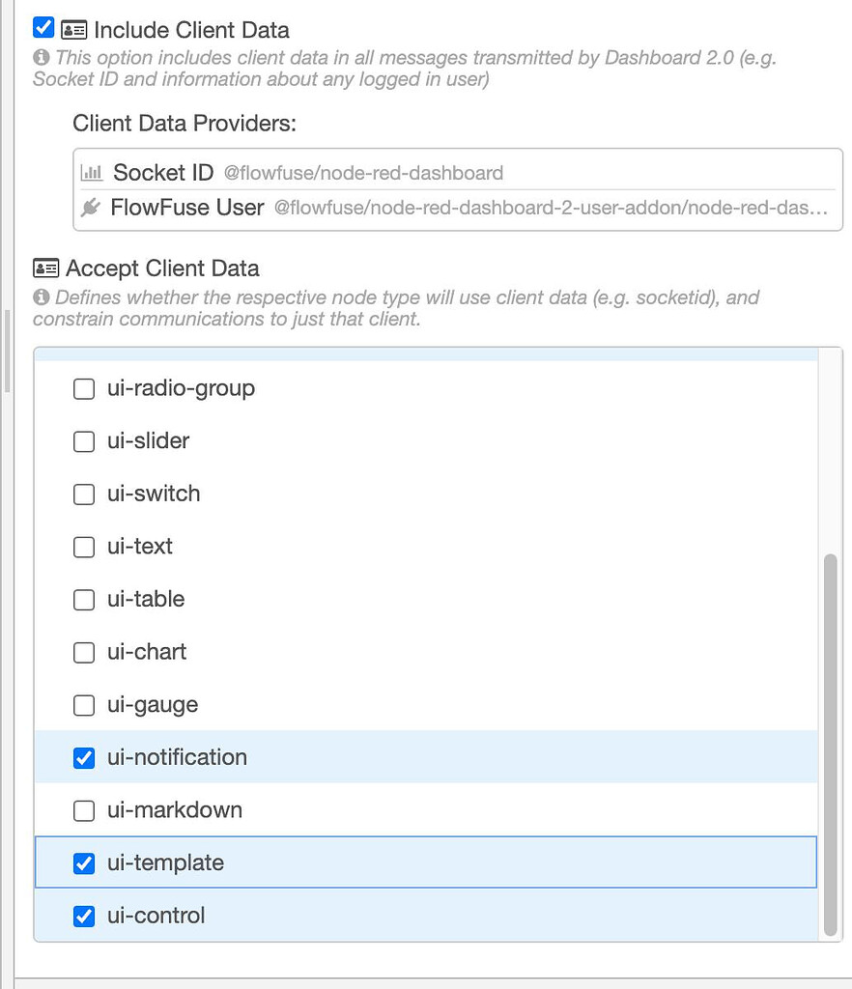Enable the ui-radio-group checkbox

click(x=83, y=389)
